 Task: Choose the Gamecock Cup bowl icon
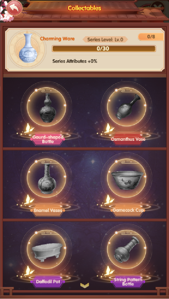coord(127,179)
